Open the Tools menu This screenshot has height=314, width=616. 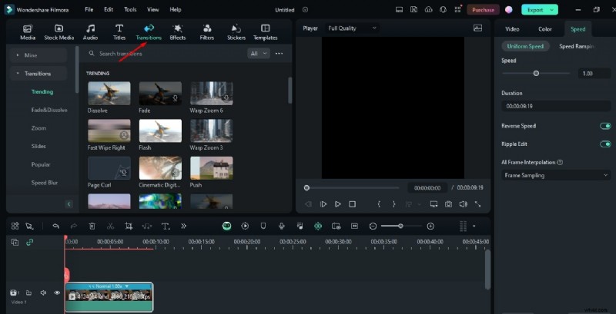(130, 10)
